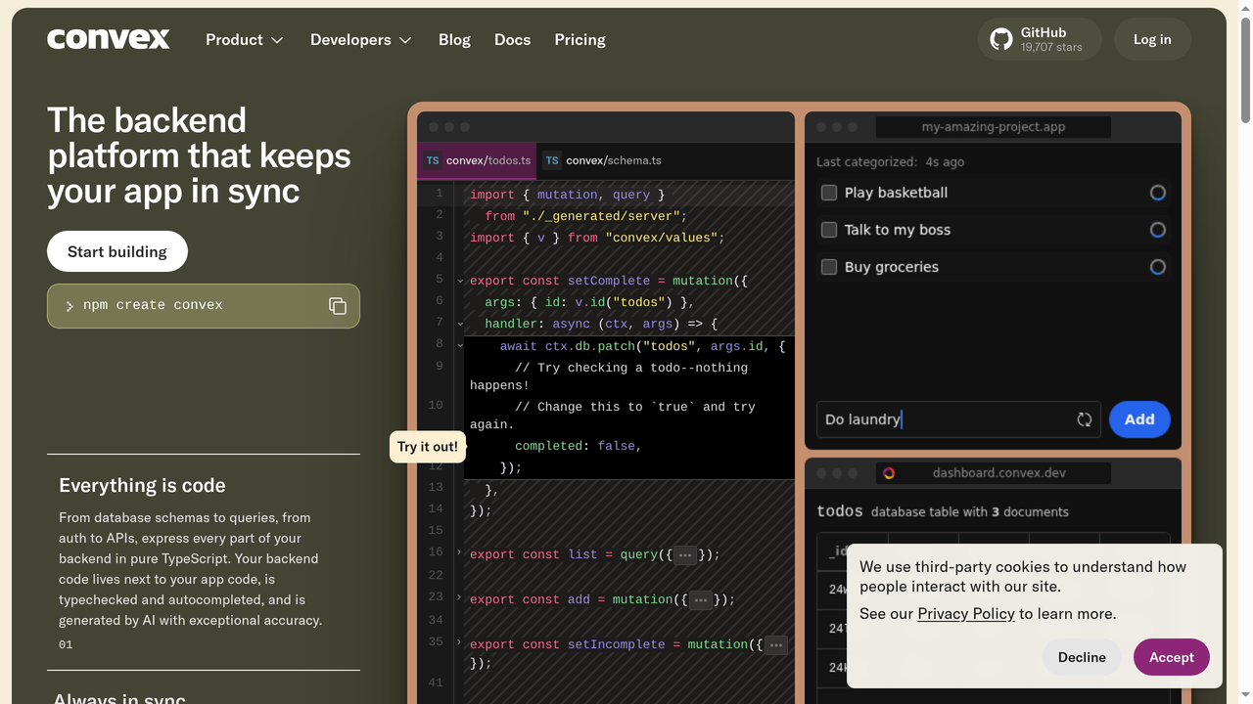Open the Developers dropdown
The image size is (1253, 704).
click(360, 39)
